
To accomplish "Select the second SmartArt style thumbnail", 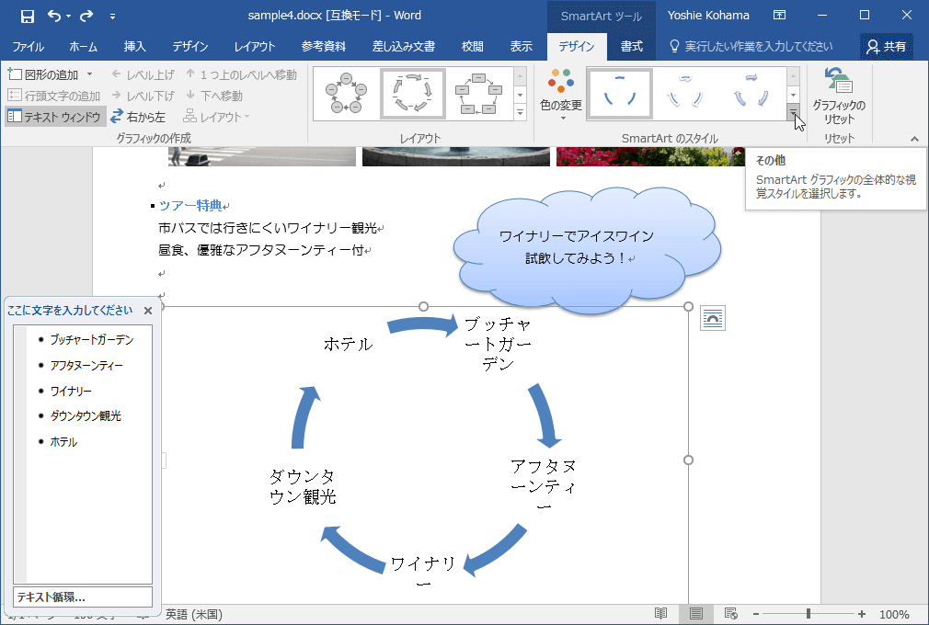I will point(685,94).
